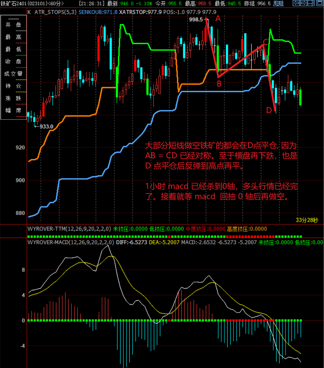Viewport: 324px width, 368px height.
Task: Select point A label on chart
Action: click(x=218, y=19)
